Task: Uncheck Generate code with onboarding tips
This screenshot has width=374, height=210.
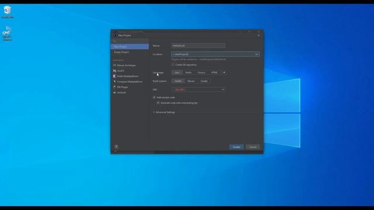Action: click(x=158, y=103)
